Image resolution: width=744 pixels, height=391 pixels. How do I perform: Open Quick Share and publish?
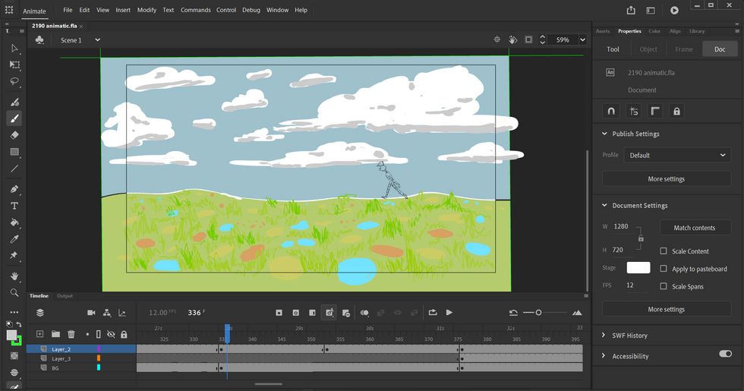[x=631, y=10]
